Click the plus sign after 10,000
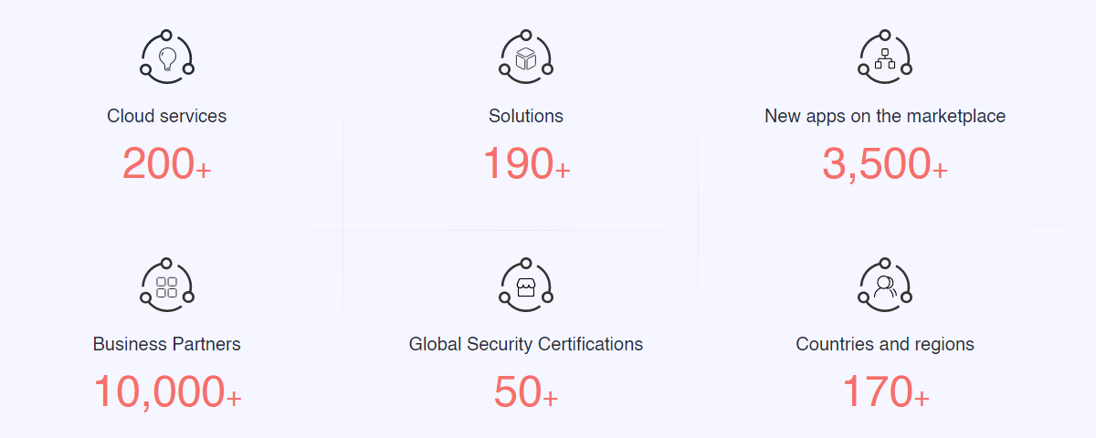Screen dimensions: 1096x438 pos(234,398)
